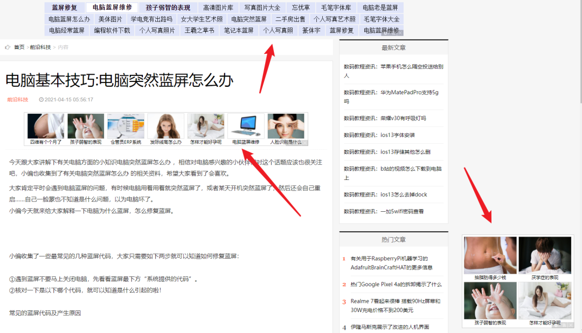This screenshot has height=333, width=582.
Task: Click the 孩子弱智的表现 ad thumbnail
Action: pyautogui.click(x=490, y=300)
